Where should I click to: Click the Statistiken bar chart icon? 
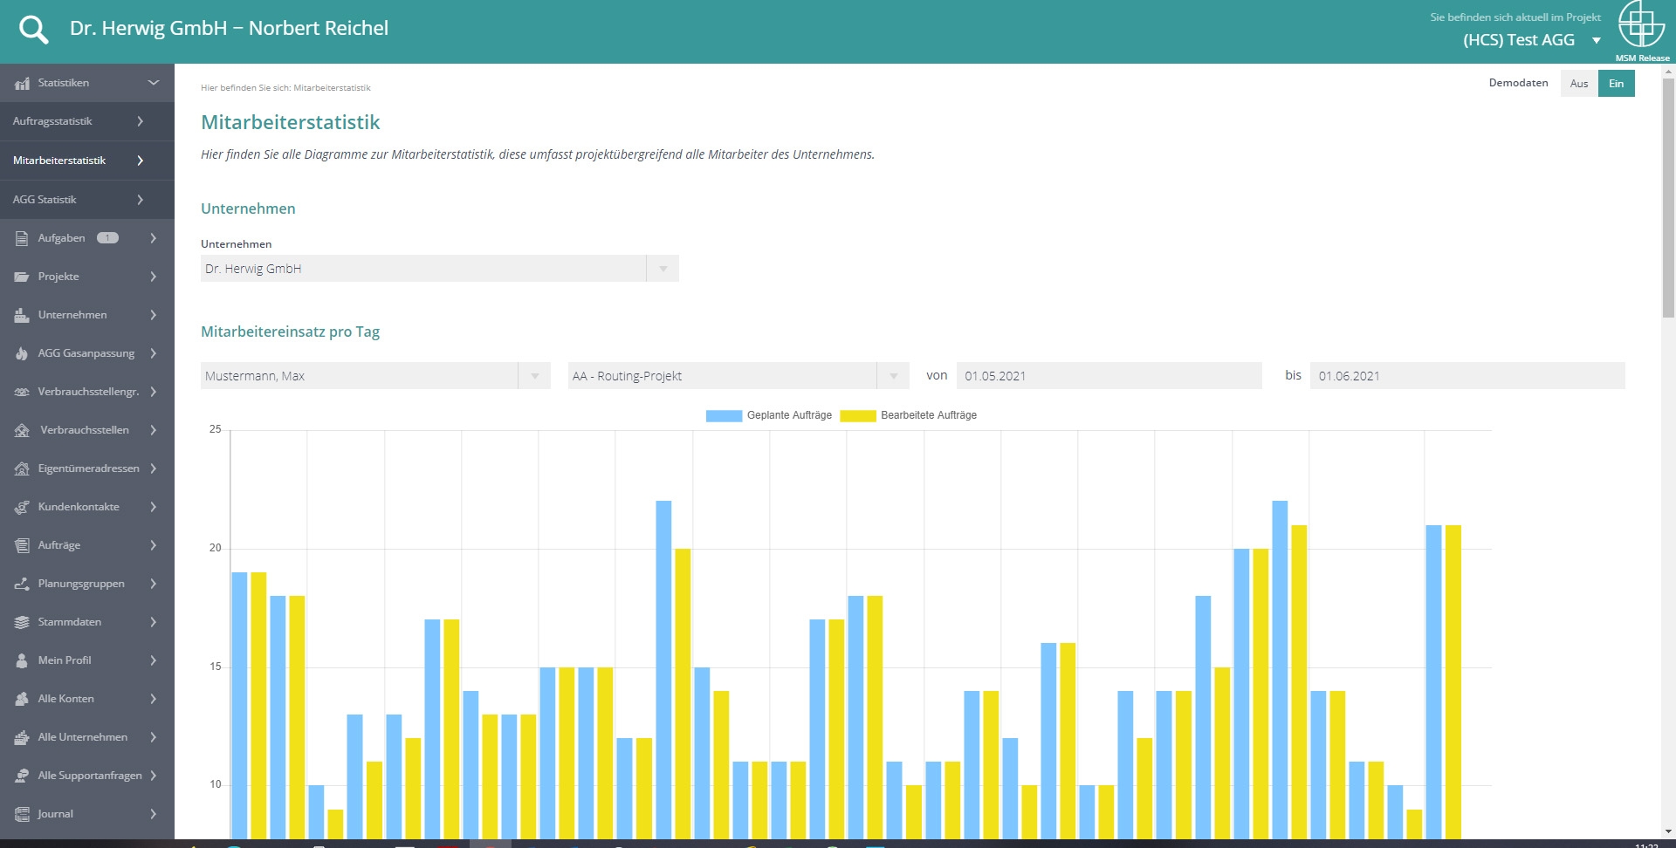click(22, 83)
